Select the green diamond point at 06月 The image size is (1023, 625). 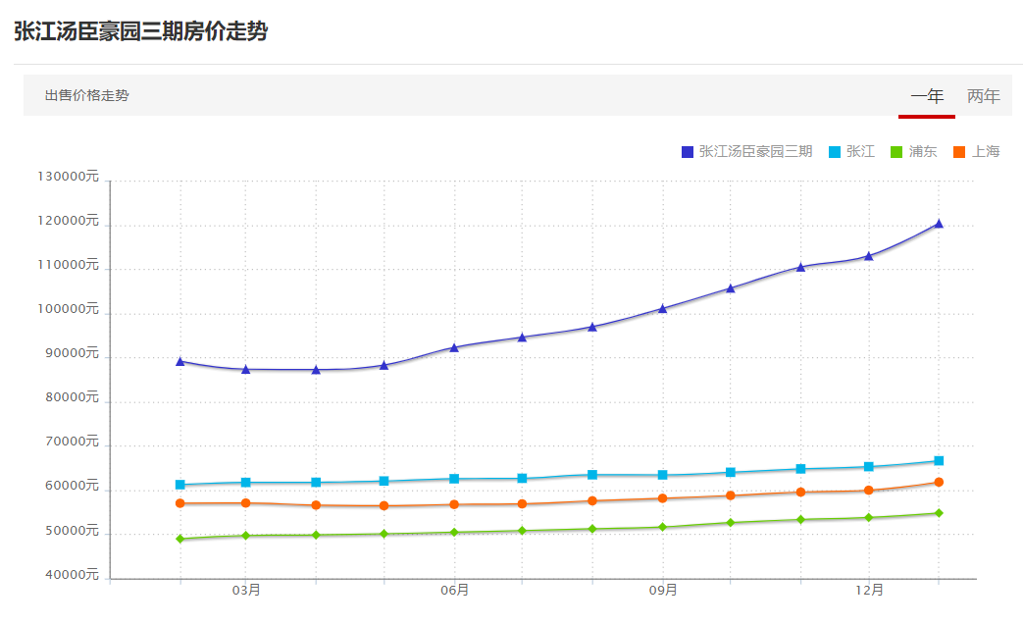point(454,533)
